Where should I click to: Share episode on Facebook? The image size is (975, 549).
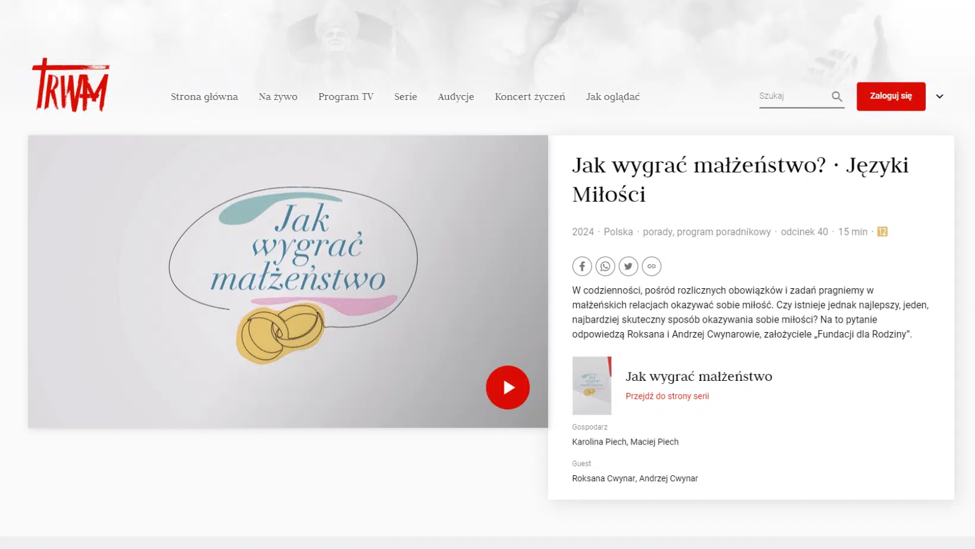click(582, 266)
